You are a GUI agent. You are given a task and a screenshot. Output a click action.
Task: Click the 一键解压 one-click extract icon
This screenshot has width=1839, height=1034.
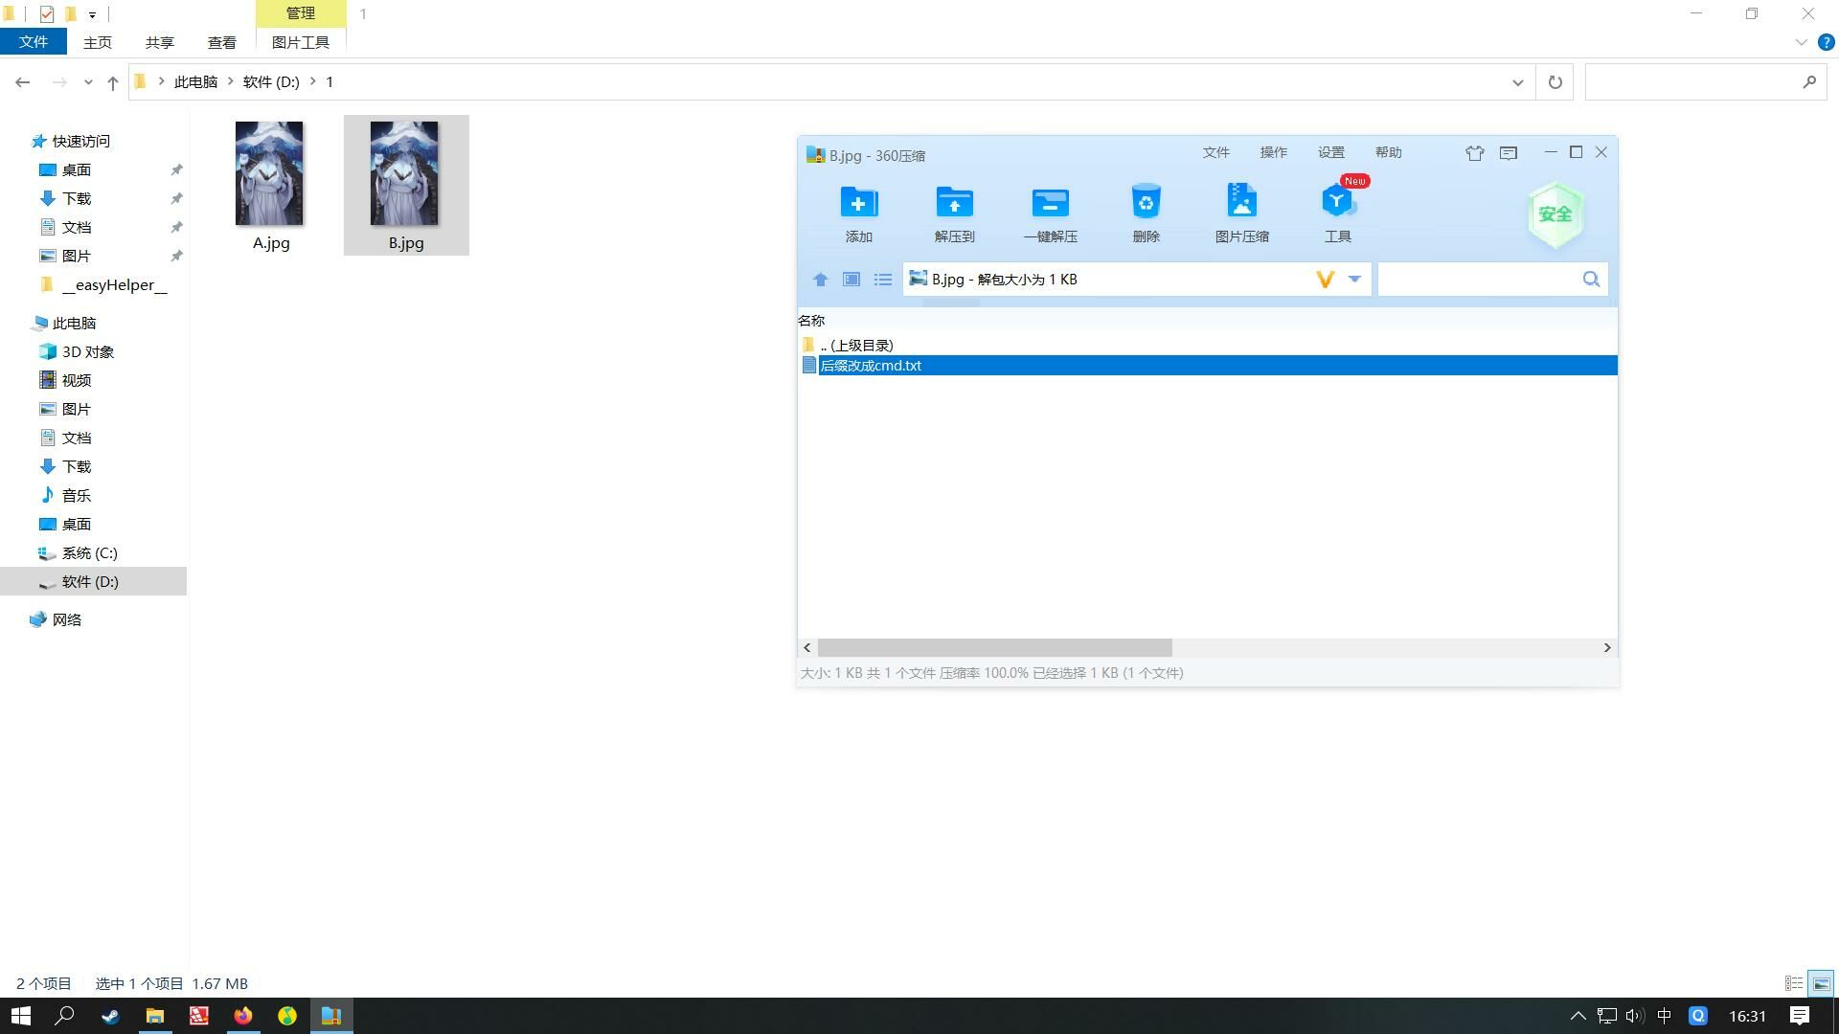point(1050,203)
